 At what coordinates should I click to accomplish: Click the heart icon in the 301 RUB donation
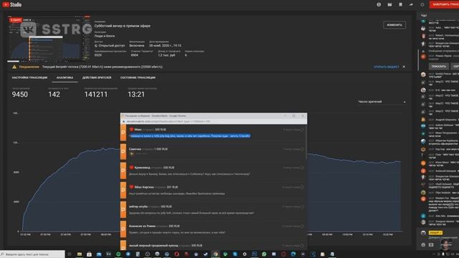click(131, 187)
